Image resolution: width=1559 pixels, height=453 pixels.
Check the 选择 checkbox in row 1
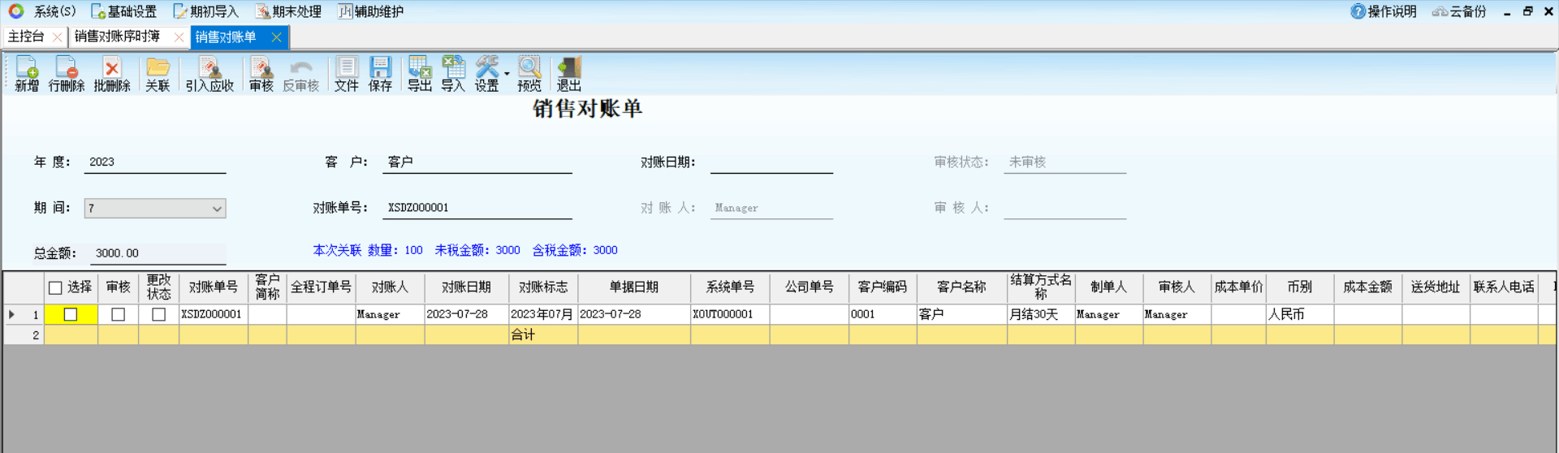tap(71, 314)
